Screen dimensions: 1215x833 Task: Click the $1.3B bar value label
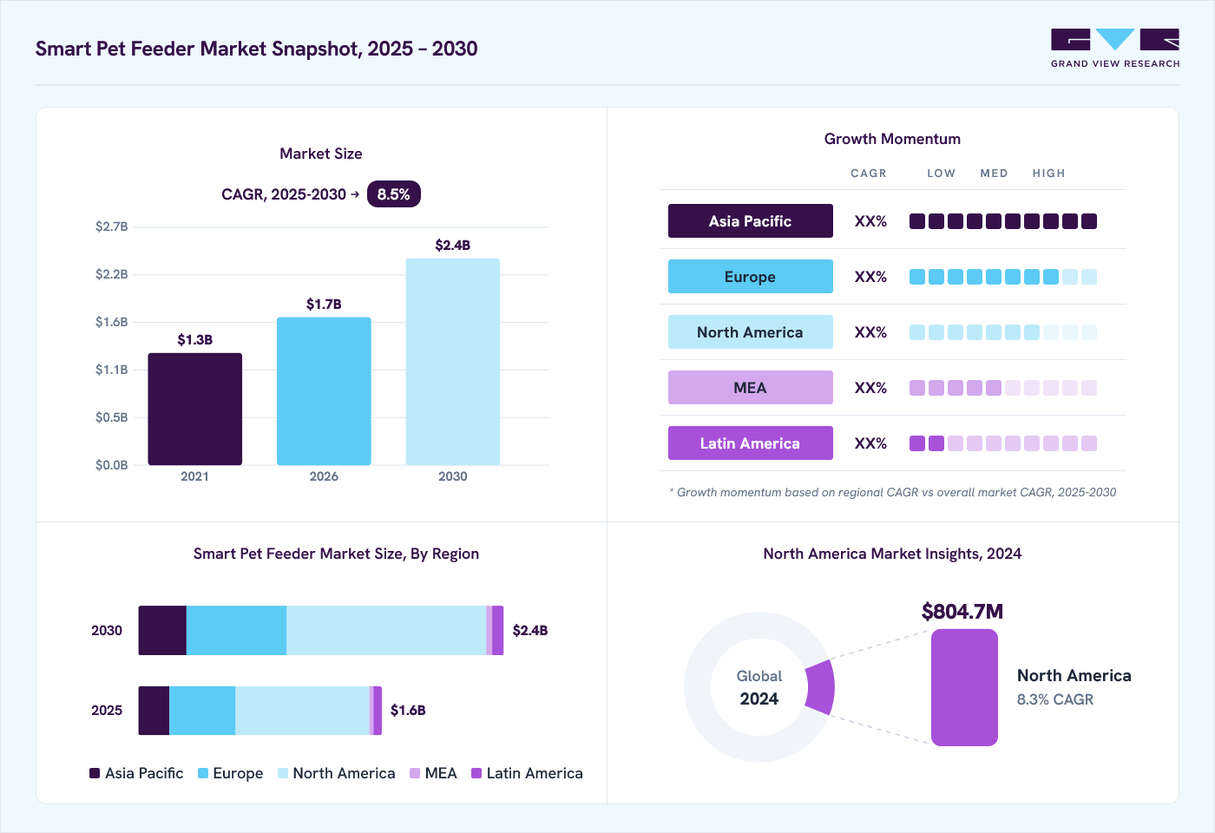[x=195, y=340]
